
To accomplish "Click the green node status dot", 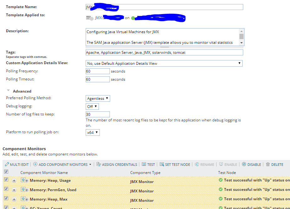I will [x=133, y=18].
